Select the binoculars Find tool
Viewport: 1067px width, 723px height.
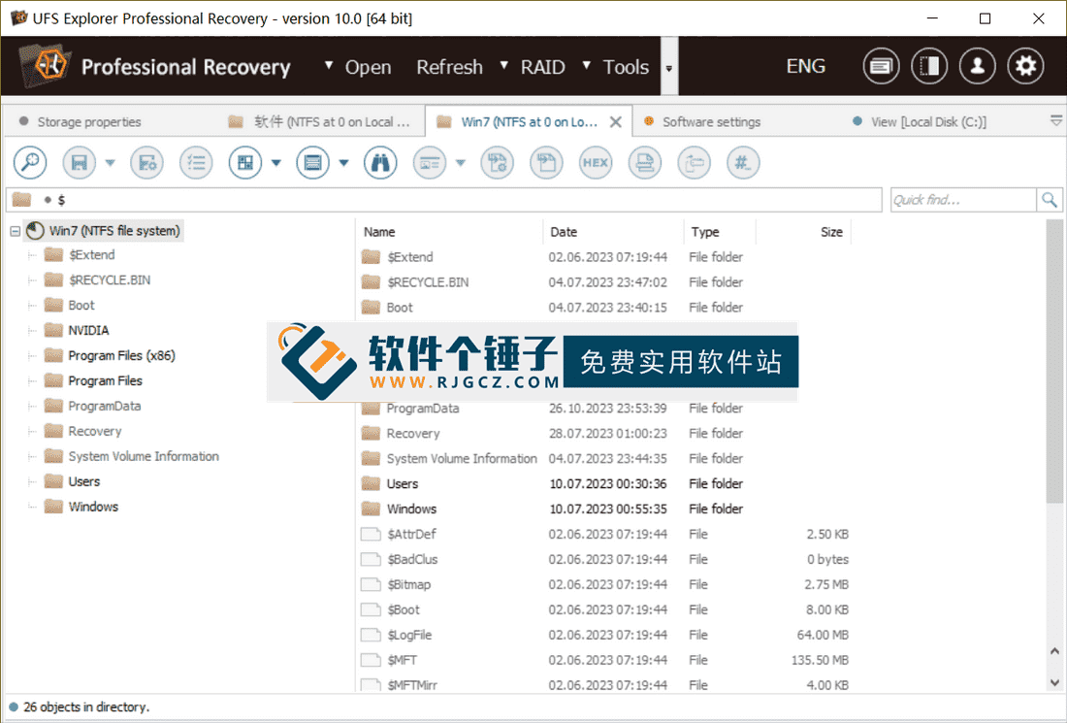click(379, 162)
